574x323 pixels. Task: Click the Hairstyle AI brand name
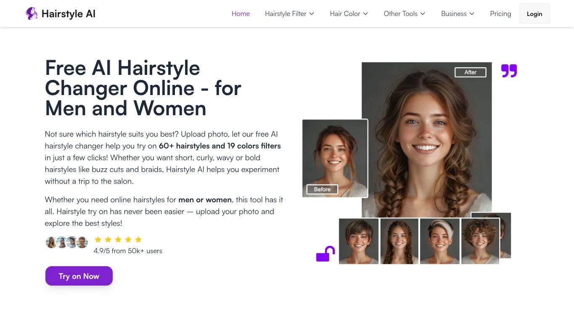pos(69,14)
